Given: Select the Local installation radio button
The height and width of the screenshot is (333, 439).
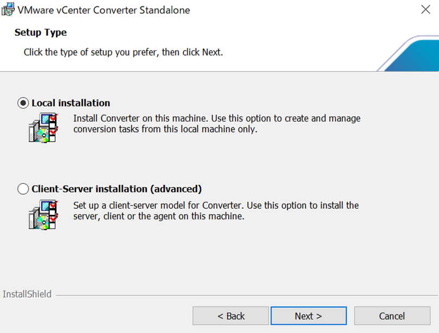Looking at the screenshot, I should pos(24,103).
